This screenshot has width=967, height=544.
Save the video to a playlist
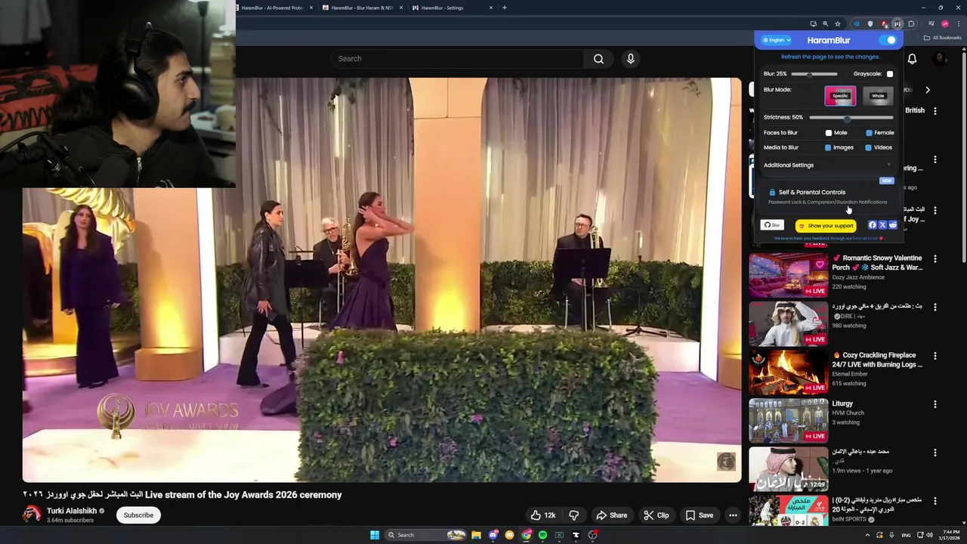[x=699, y=515]
